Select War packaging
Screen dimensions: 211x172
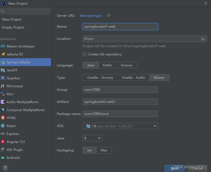(x=104, y=150)
